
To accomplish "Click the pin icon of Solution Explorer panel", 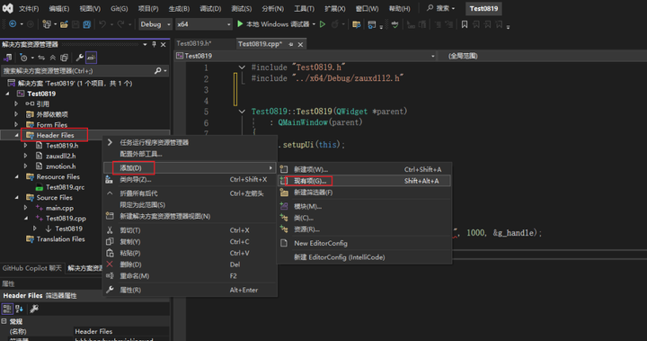I will tap(154, 44).
